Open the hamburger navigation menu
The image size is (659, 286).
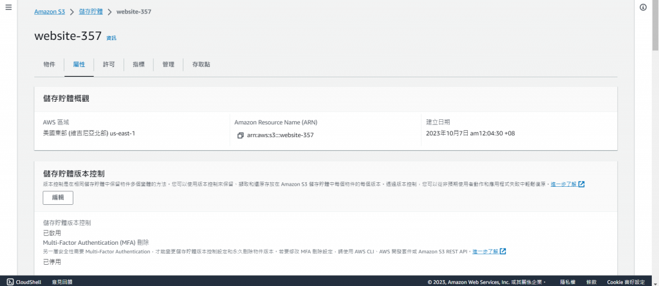tap(8, 8)
